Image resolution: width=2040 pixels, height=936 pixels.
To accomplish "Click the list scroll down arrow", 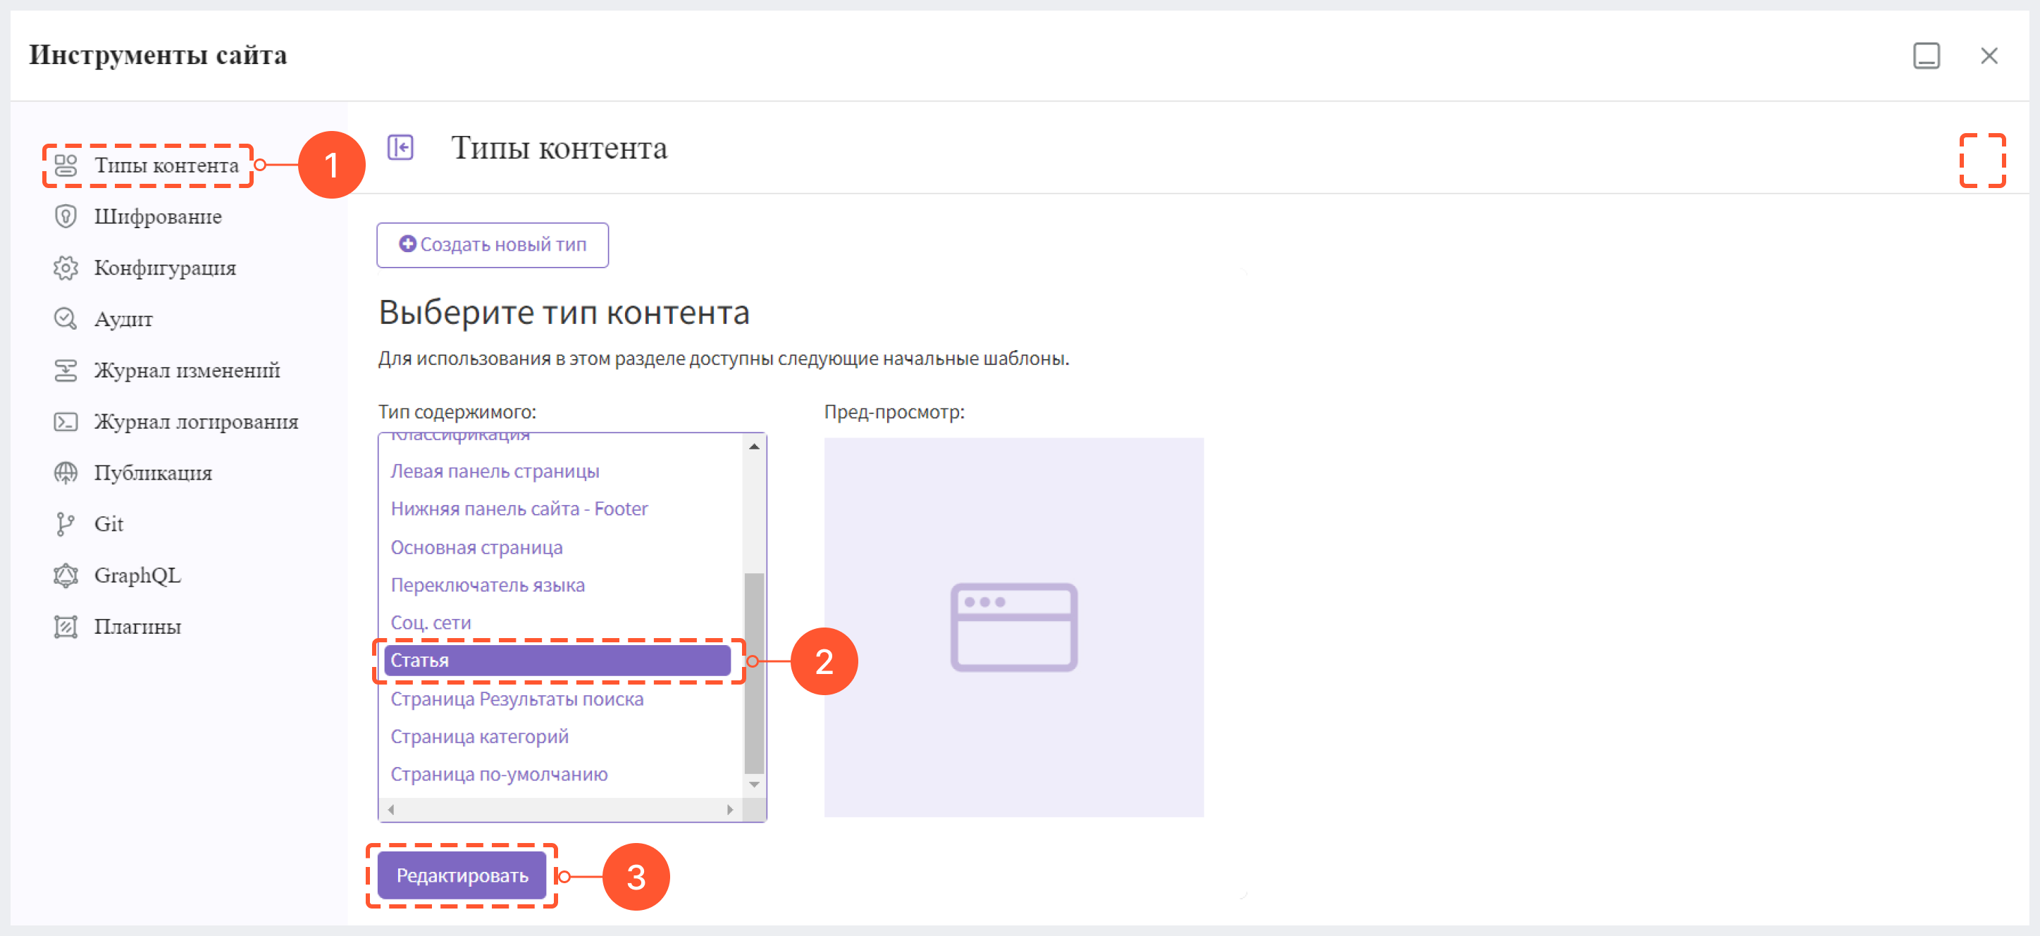I will pyautogui.click(x=754, y=785).
